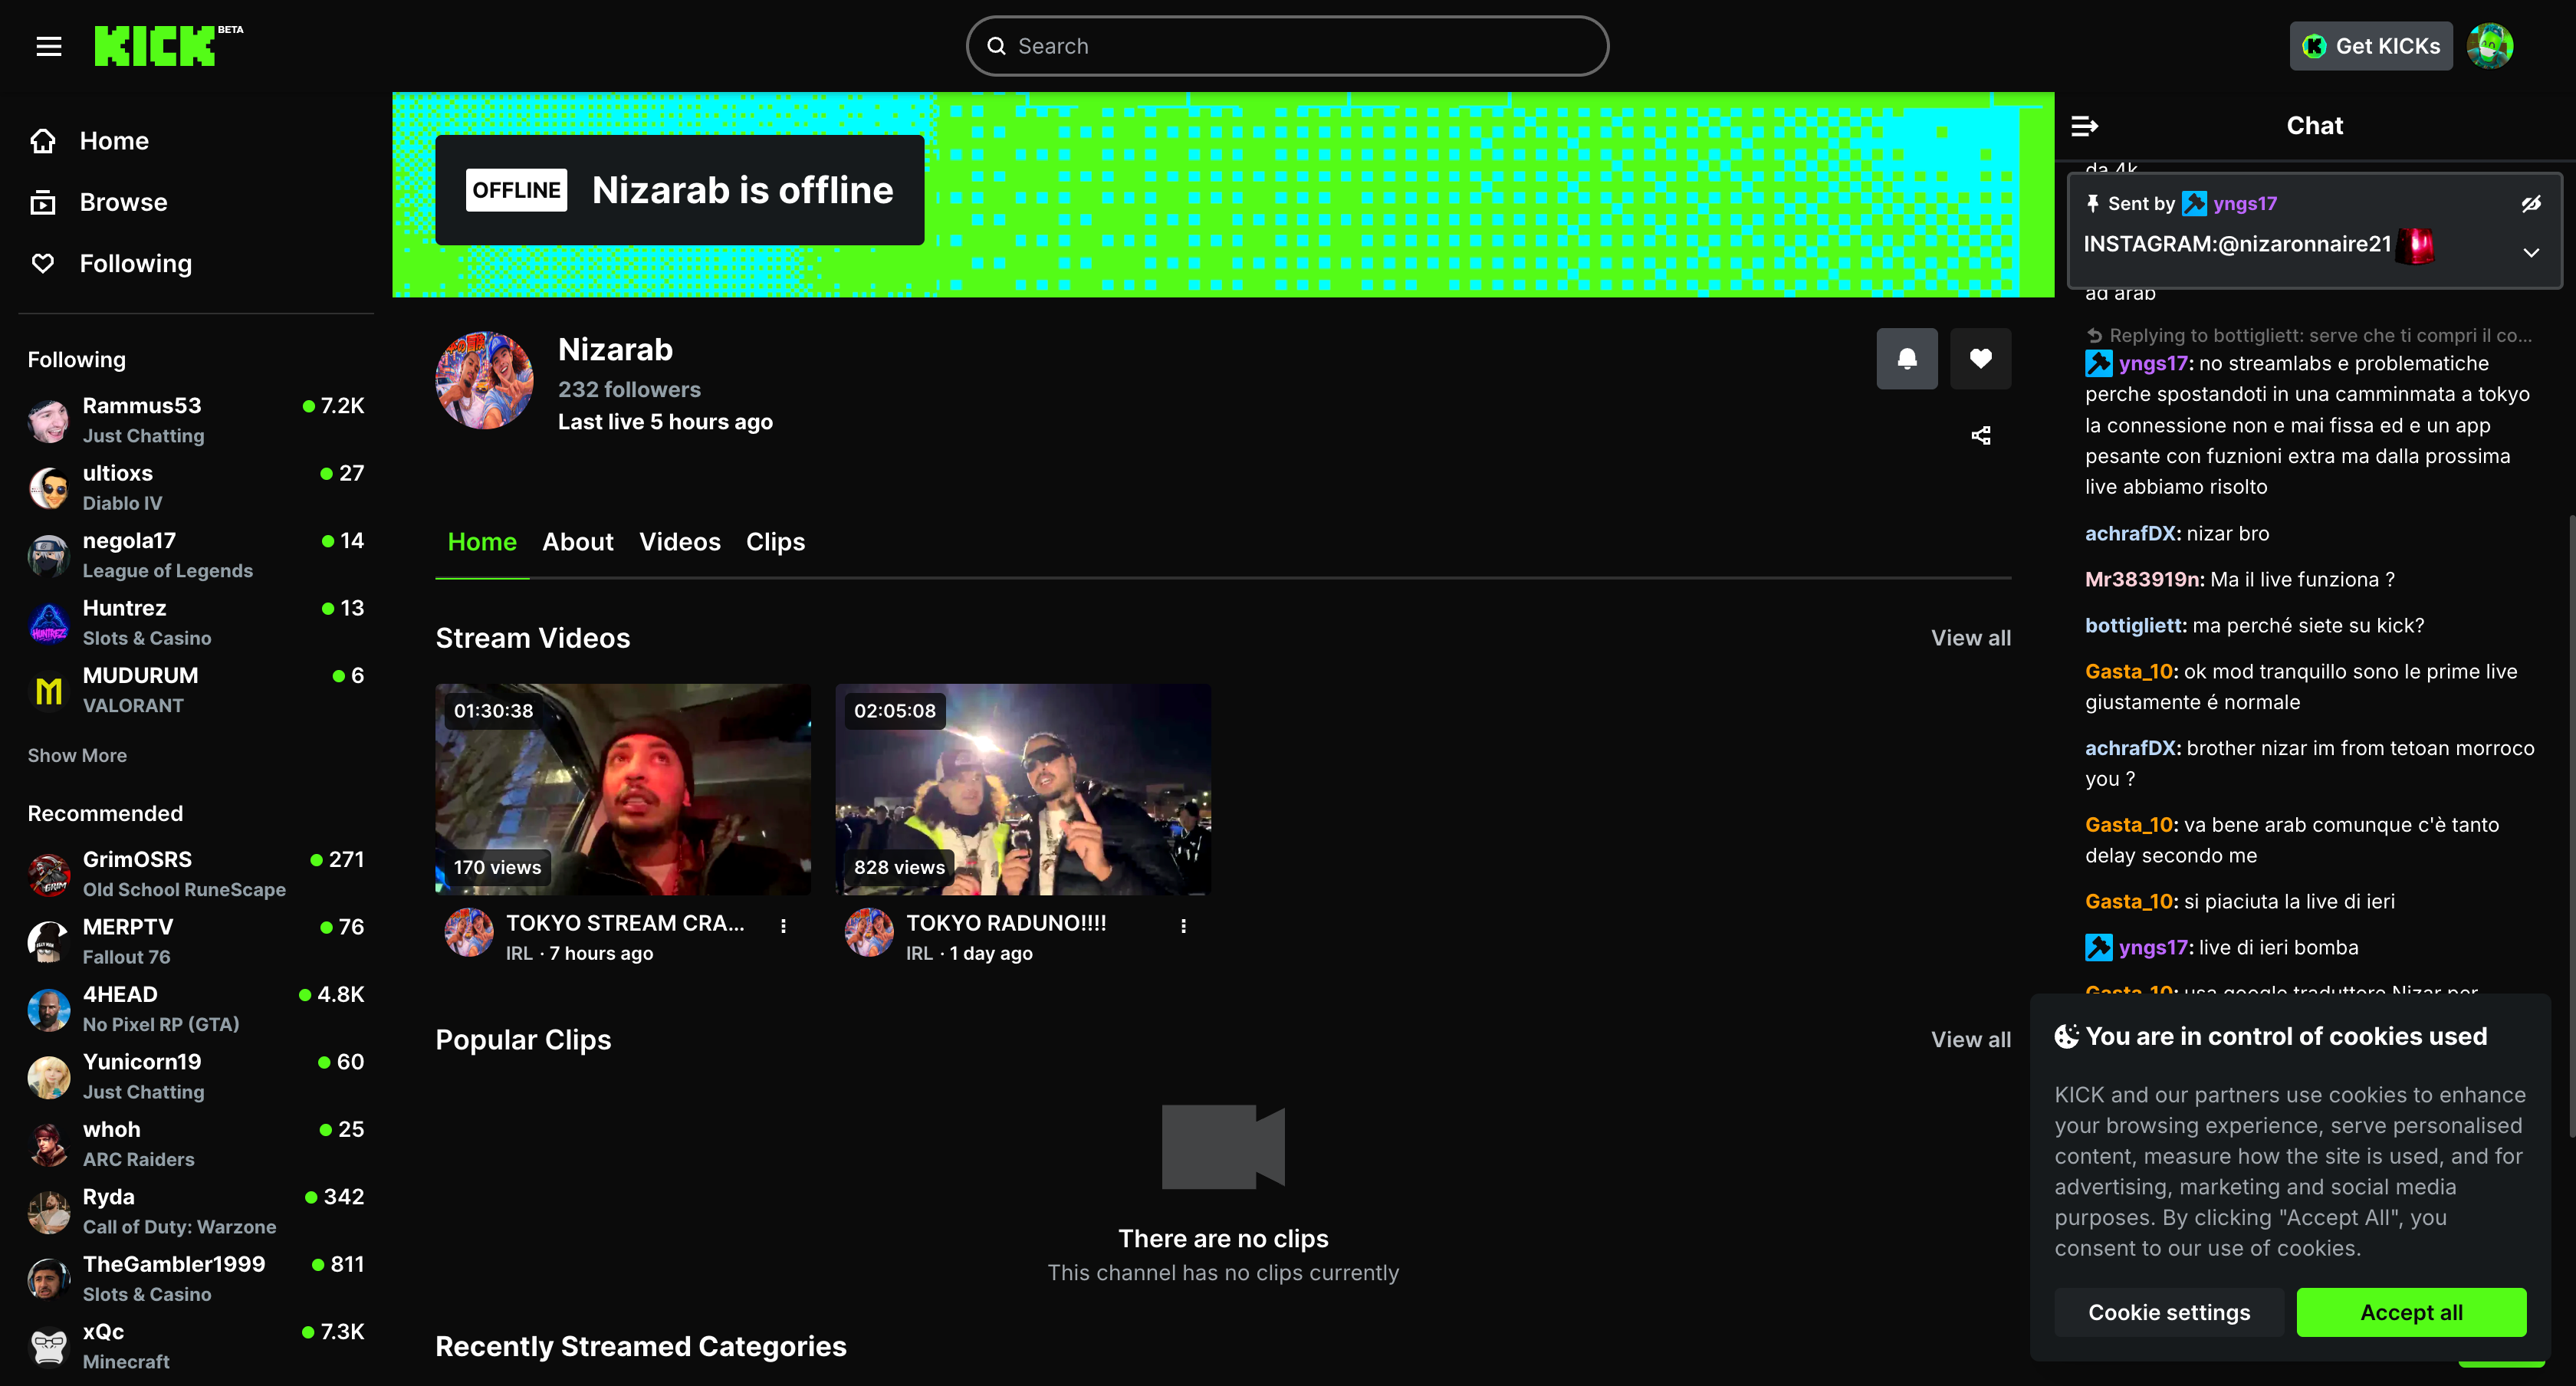Click the Browse icon in sidebar
2576x1386 pixels.
tap(43, 202)
